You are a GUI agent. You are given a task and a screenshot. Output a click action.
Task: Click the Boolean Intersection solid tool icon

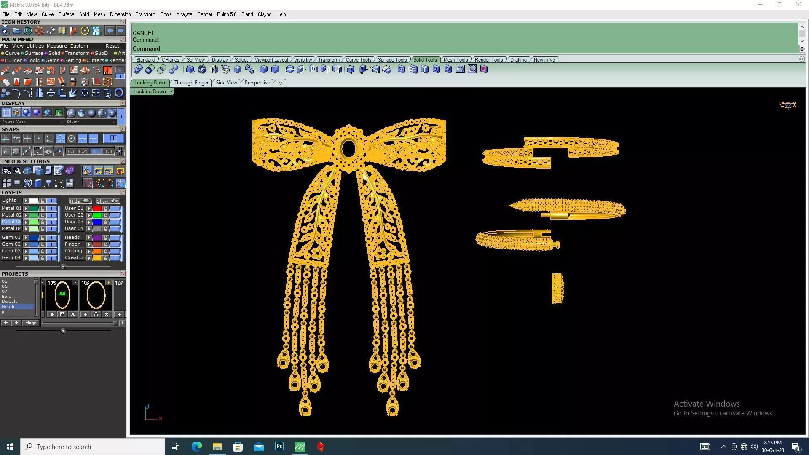161,70
